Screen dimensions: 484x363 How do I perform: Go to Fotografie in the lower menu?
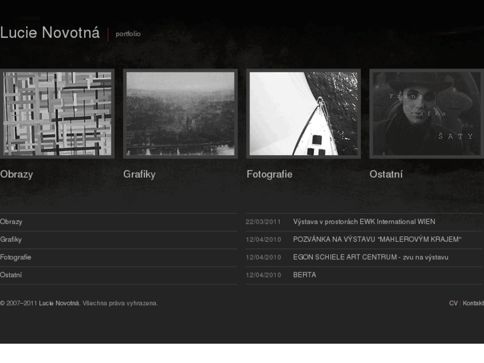(x=16, y=257)
